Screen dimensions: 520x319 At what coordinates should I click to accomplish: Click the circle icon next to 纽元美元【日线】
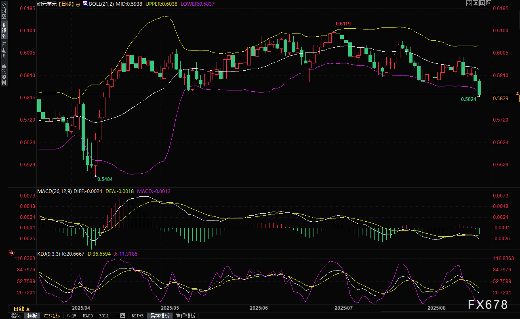(x=78, y=4)
